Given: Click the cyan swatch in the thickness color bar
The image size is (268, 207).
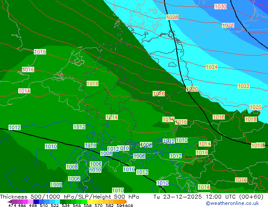Looking at the screenshot, I should click(x=57, y=202).
